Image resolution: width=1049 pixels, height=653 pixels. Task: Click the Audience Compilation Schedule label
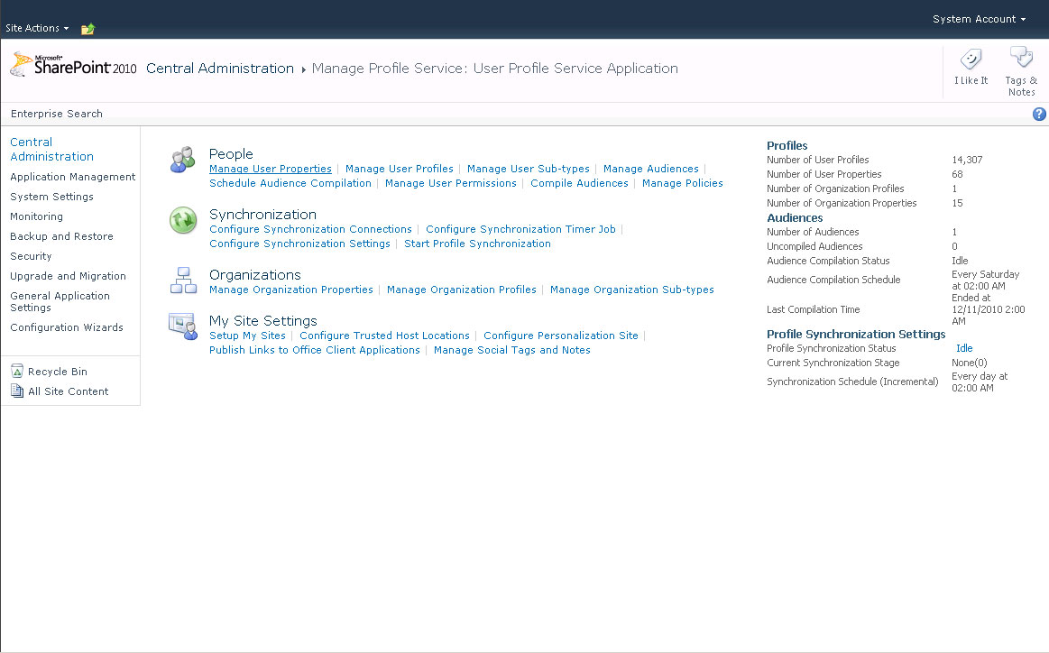pyautogui.click(x=833, y=280)
